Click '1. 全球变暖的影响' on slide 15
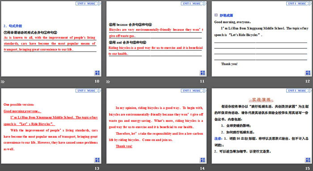 (x=236, y=126)
